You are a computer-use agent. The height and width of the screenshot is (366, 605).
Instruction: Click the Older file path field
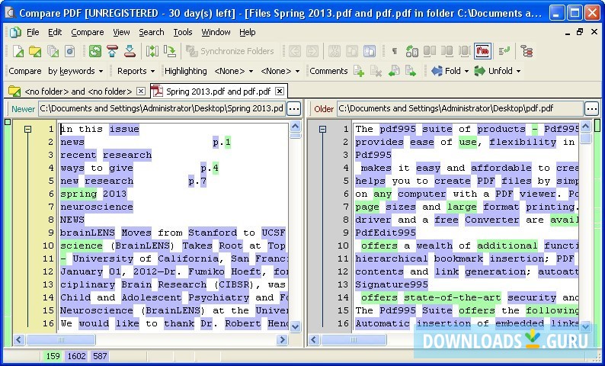[x=460, y=109]
